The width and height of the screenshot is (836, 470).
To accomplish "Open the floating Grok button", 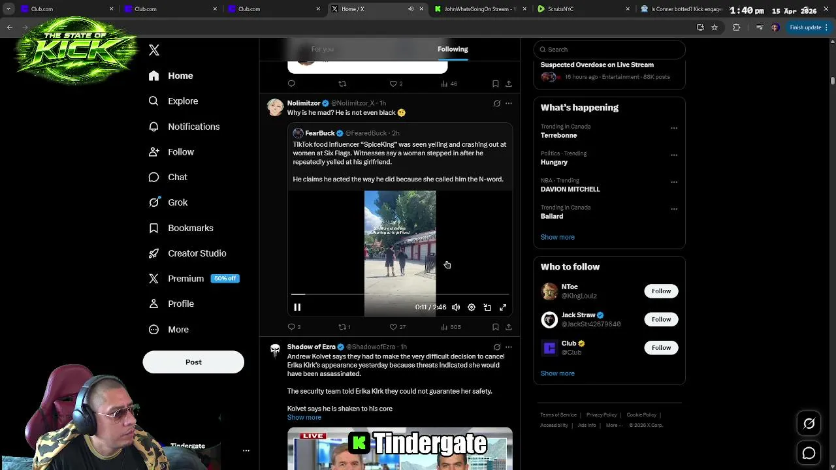I will (809, 424).
